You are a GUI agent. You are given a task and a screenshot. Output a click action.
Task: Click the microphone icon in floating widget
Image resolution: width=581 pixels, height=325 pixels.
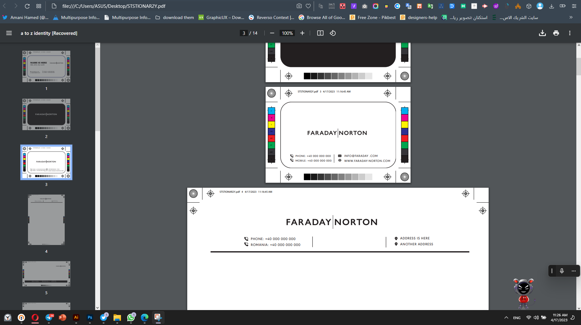[x=562, y=271]
